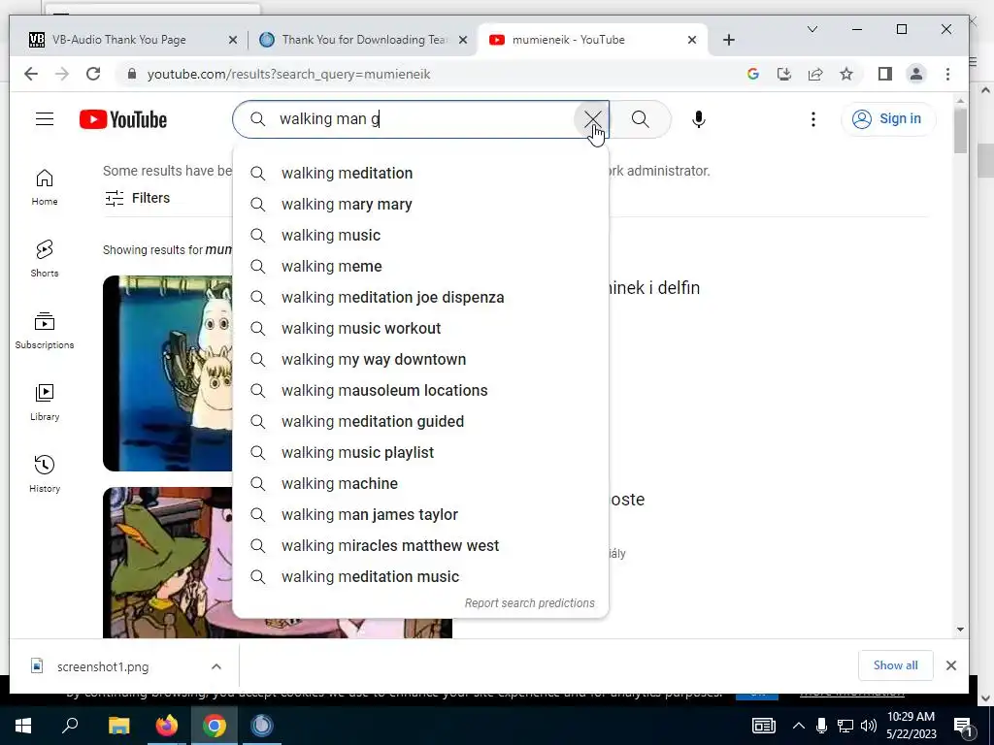994x745 pixels.
Task: Click the Google icon in address bar
Action: [753, 74]
